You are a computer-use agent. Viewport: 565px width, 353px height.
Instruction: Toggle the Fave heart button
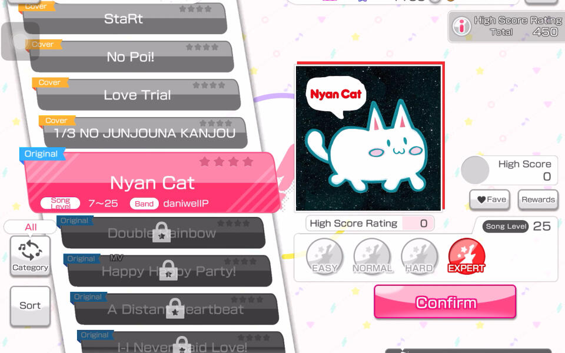pyautogui.click(x=490, y=199)
